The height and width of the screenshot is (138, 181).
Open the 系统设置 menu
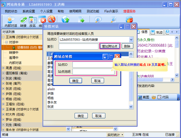[x=28, y=11]
